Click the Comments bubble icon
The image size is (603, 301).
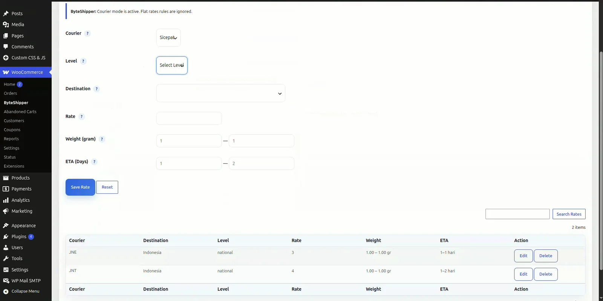6,47
